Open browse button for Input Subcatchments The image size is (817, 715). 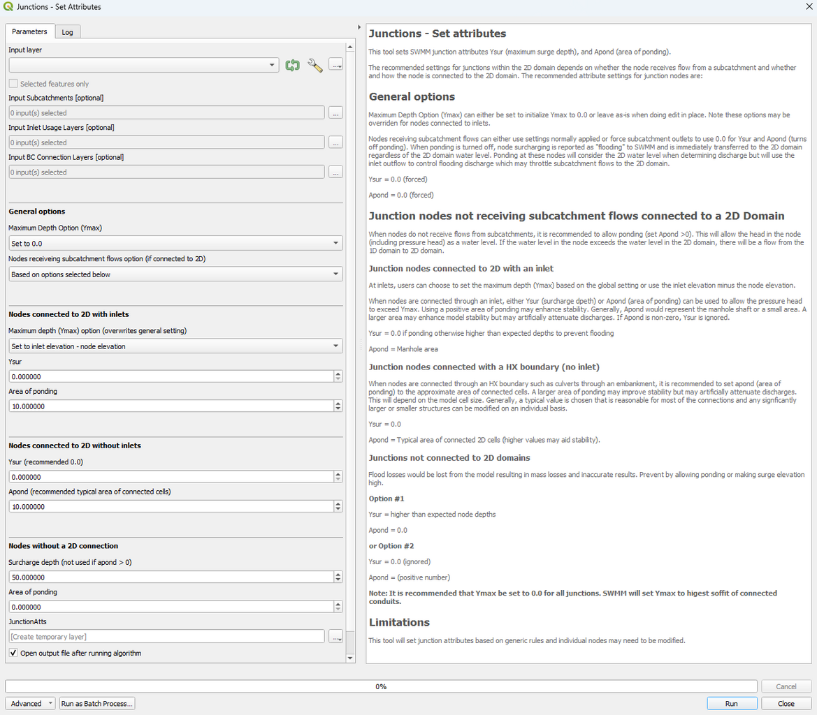point(336,113)
